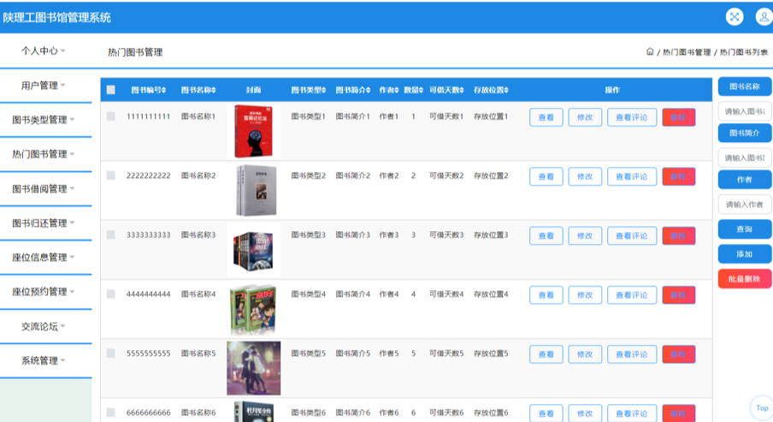
Task: Expand the 图书类型管理 sidebar menu
Action: pyautogui.click(x=44, y=120)
